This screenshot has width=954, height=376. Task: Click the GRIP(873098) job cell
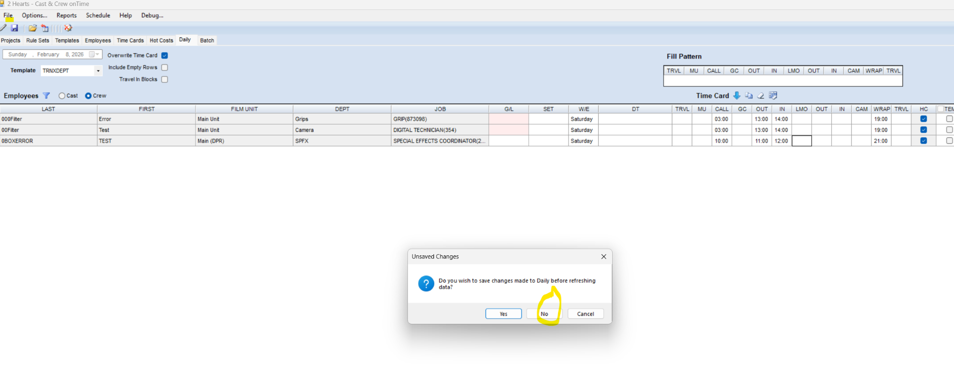440,119
